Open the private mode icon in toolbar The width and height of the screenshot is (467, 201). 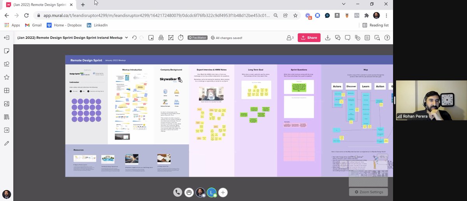151,38
